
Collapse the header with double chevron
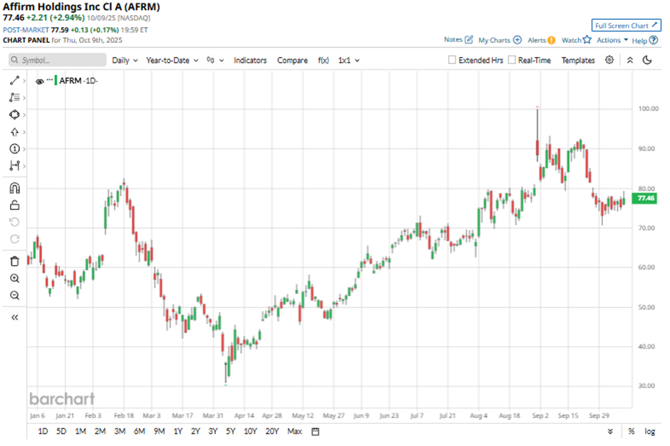[x=630, y=61]
